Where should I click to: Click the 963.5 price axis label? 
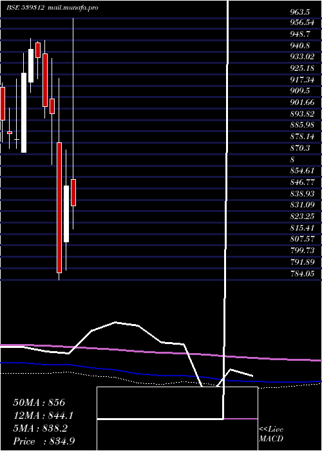click(x=300, y=12)
